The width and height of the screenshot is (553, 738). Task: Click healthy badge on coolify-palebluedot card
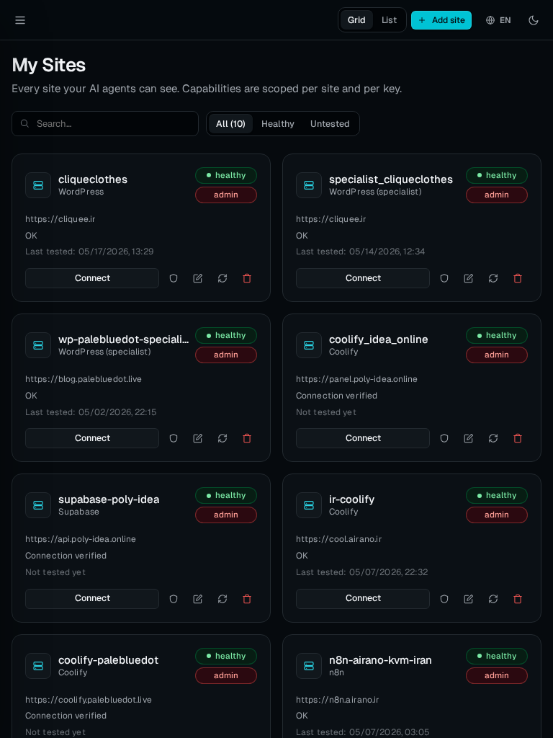pos(226,656)
